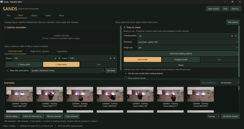Increase the Photos count with the up arrow
This screenshot has height=129, width=244.
coord(55,58)
